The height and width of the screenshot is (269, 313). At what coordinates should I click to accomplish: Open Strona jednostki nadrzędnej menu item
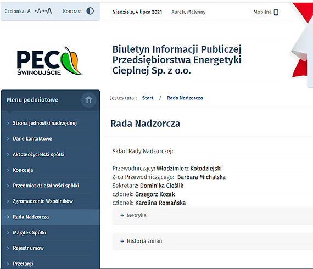pyautogui.click(x=44, y=123)
